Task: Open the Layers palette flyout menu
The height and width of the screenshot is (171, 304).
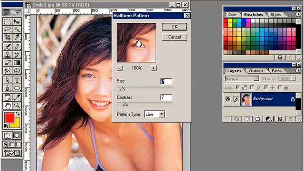Action: click(x=298, y=70)
